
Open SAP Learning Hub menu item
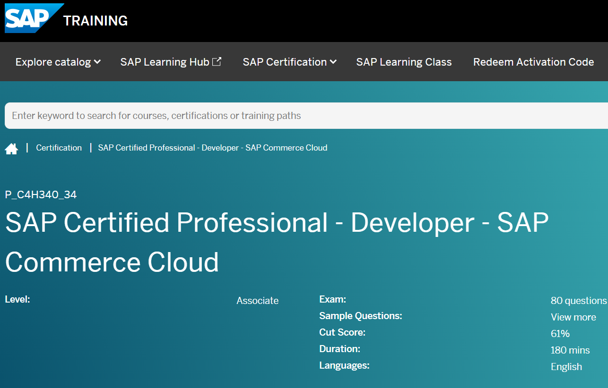pos(171,62)
